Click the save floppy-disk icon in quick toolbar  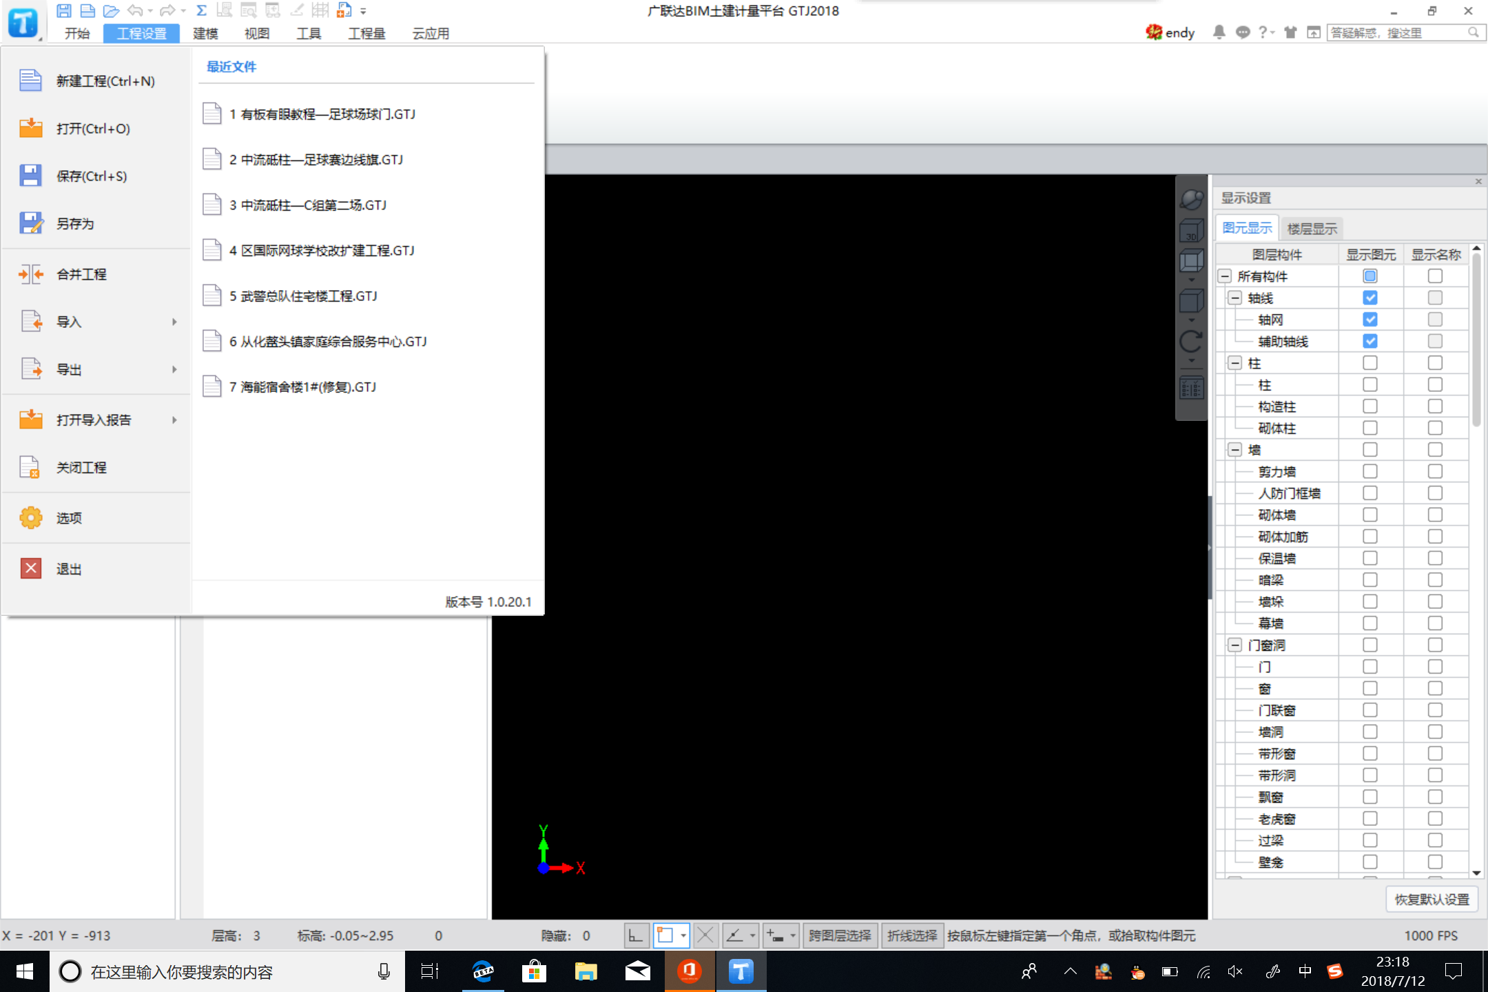(64, 10)
